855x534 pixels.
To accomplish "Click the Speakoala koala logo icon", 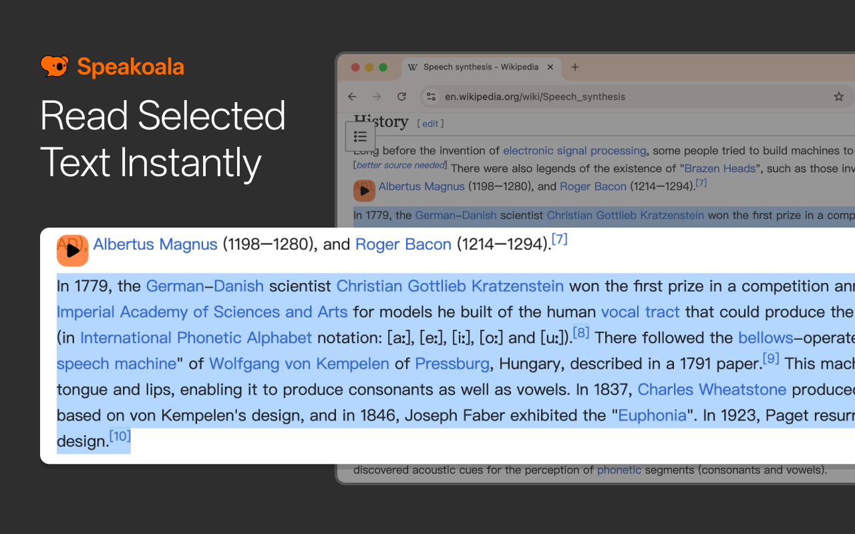I will click(55, 66).
